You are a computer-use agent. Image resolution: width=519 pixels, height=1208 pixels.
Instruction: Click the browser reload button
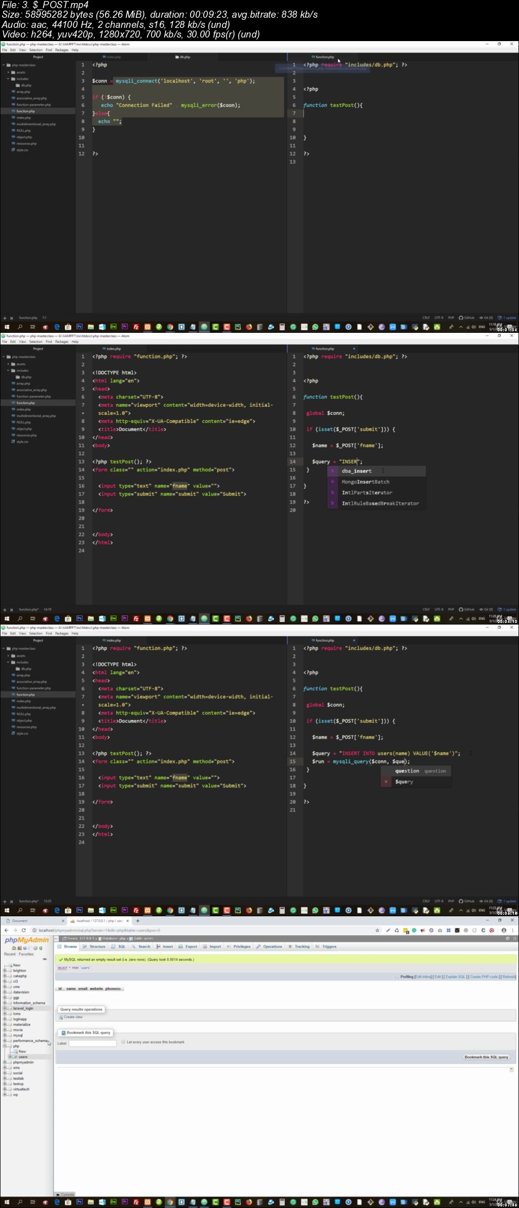[x=24, y=930]
